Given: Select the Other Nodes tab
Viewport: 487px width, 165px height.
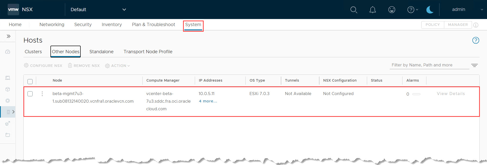Looking at the screenshot, I should [x=65, y=52].
